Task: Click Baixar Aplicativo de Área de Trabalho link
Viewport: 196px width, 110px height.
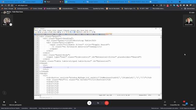Action: 10,108
